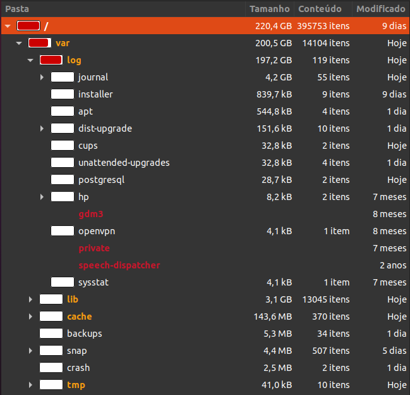The image size is (410, 395).
Task: Click 507 itens in snap row
Action: (331, 351)
